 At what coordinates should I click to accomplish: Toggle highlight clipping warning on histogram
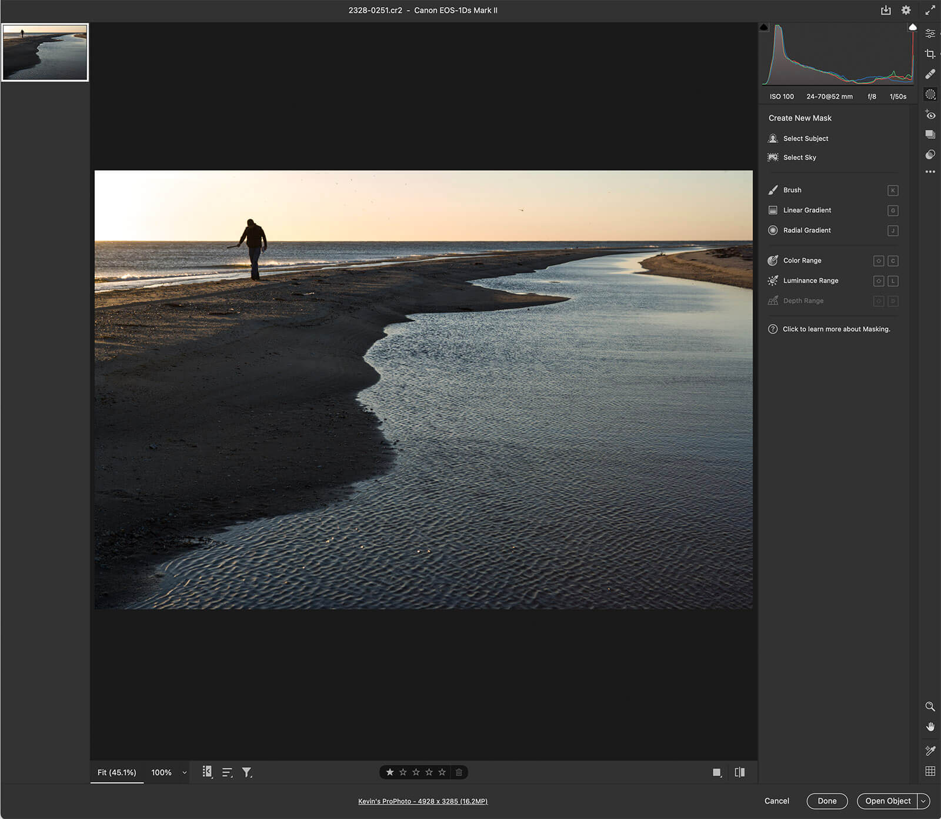coord(912,26)
